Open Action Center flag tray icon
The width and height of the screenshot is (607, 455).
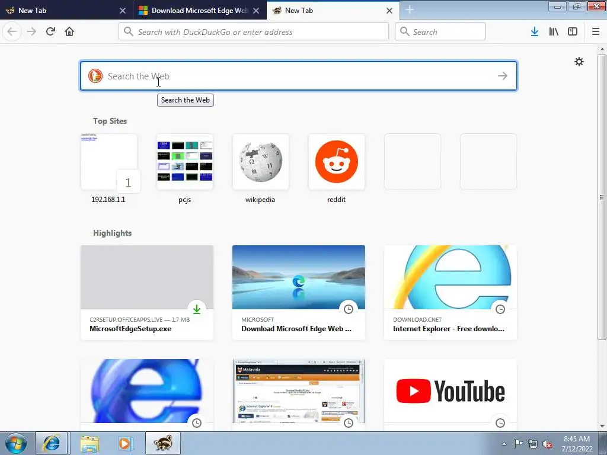[x=518, y=444]
